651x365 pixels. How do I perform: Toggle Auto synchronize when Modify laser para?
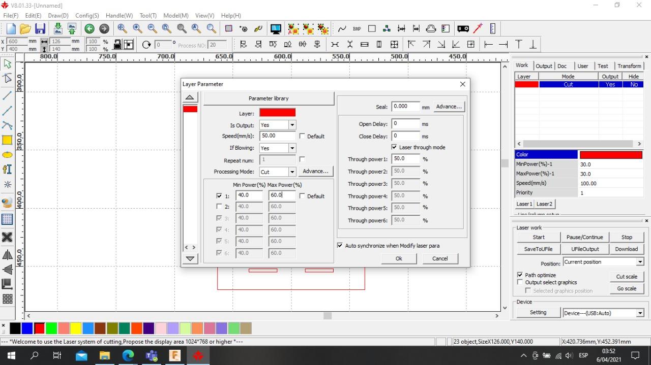340,245
